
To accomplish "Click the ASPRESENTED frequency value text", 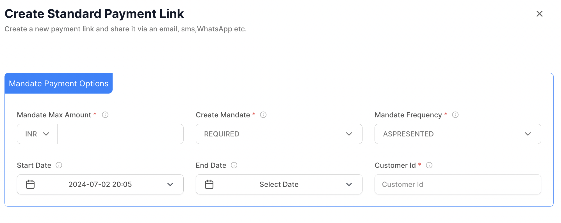I will tap(408, 134).
